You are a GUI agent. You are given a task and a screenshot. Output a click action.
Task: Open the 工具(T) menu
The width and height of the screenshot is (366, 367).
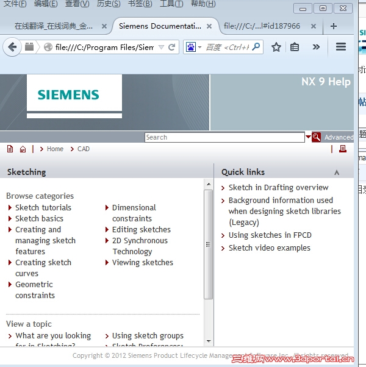(171, 4)
